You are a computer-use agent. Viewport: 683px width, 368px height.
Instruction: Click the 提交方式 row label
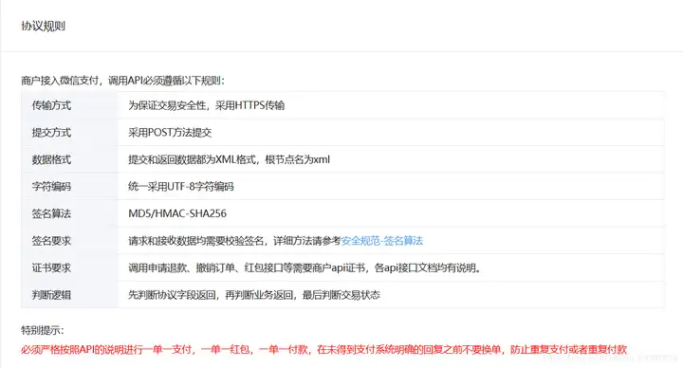click(51, 133)
